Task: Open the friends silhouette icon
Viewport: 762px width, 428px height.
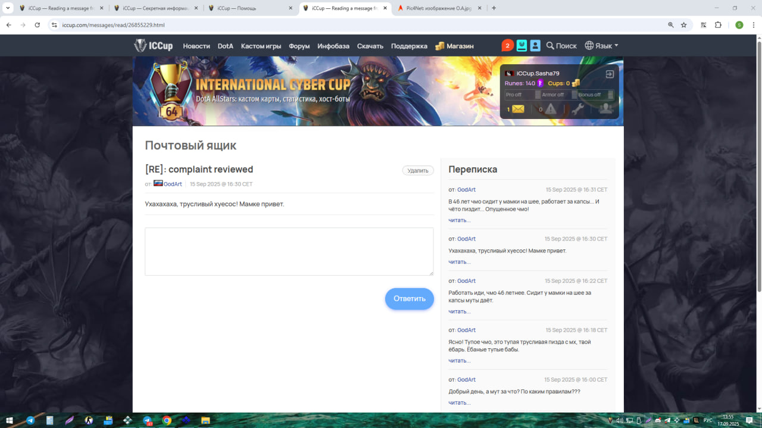Action: [x=606, y=108]
